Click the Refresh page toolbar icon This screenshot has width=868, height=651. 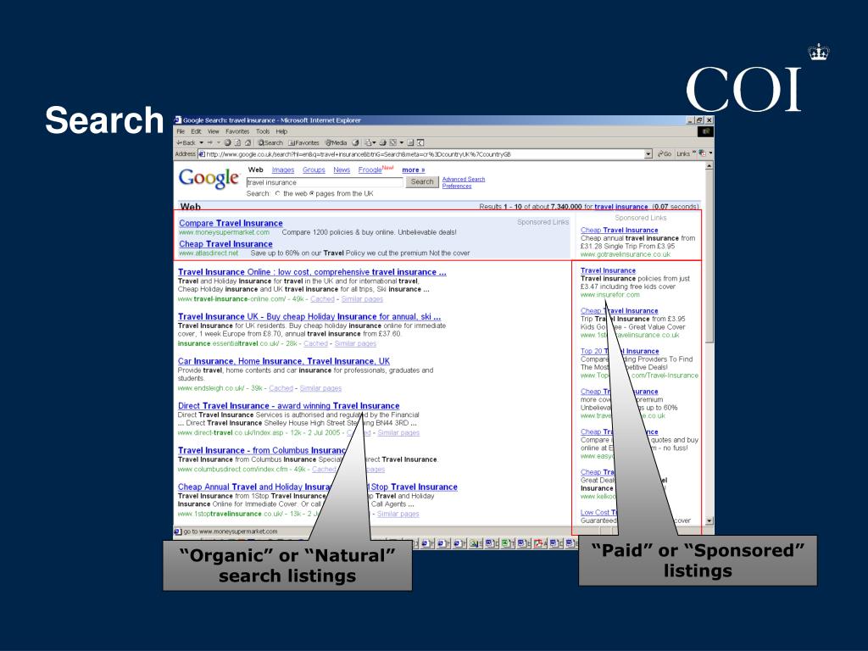[x=237, y=142]
